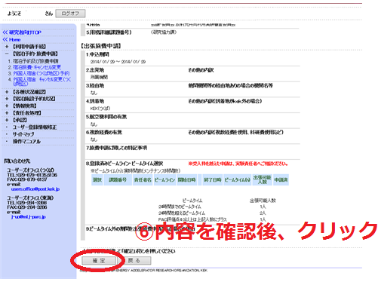
Task: Open 操作マニュアル menu item
Action: (x=26, y=142)
